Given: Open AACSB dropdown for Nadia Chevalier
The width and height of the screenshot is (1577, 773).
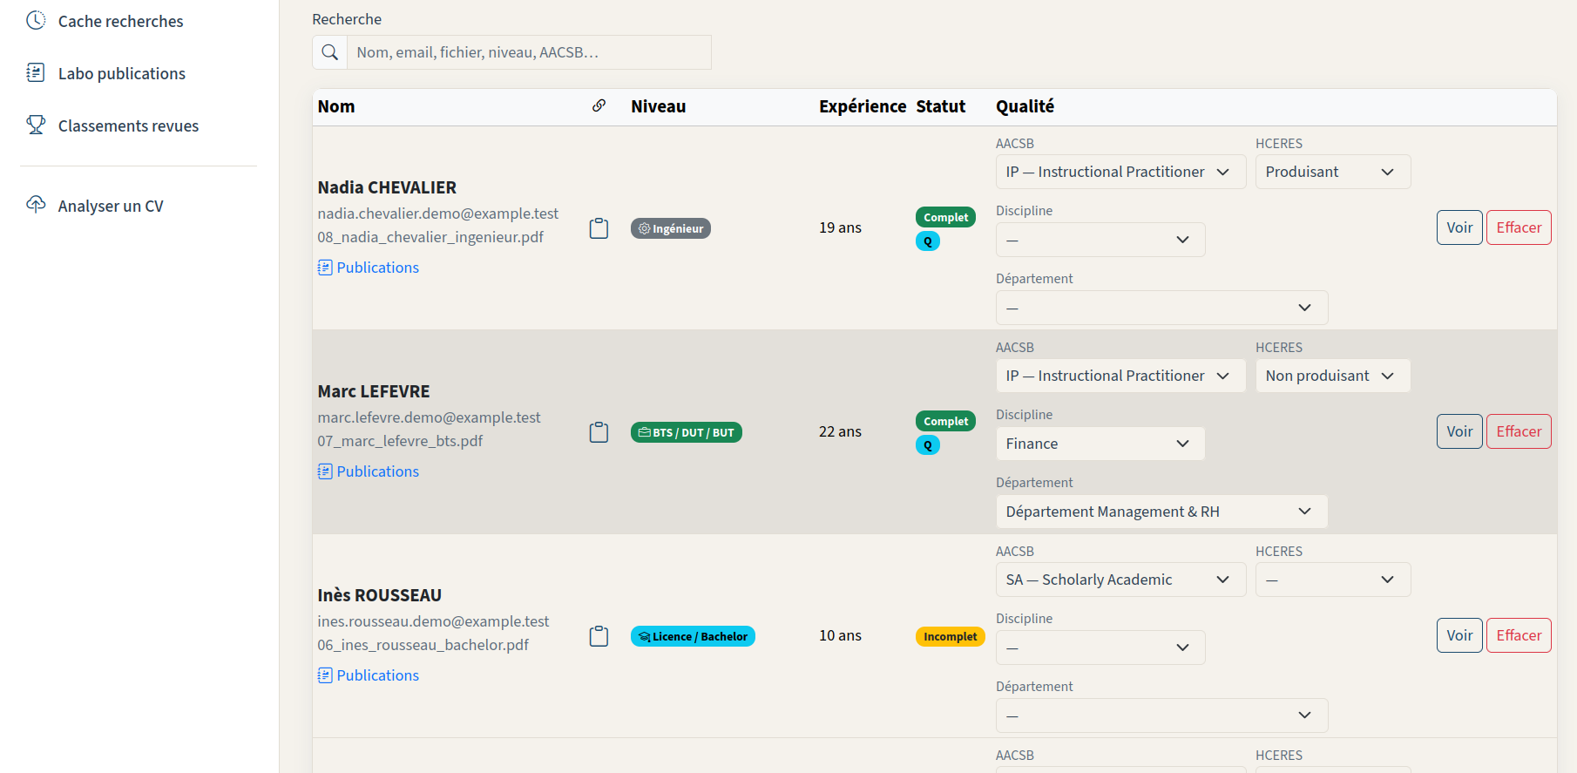Looking at the screenshot, I should pos(1120,172).
